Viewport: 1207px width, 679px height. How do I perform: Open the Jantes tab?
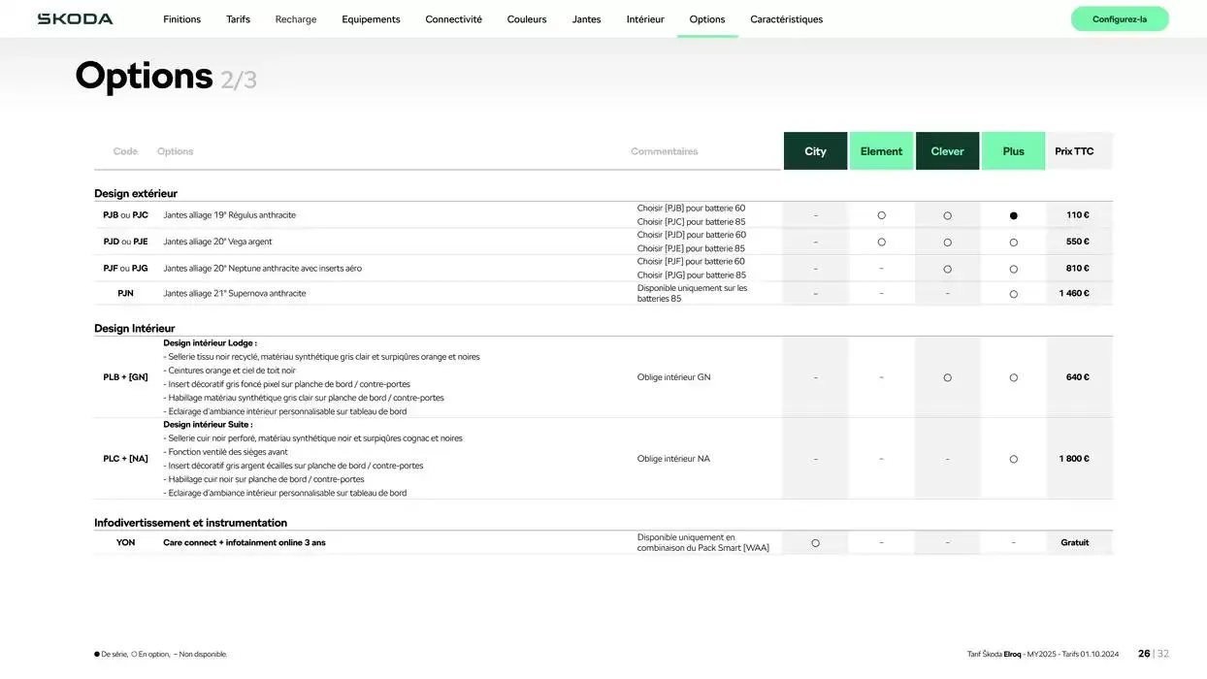586,19
